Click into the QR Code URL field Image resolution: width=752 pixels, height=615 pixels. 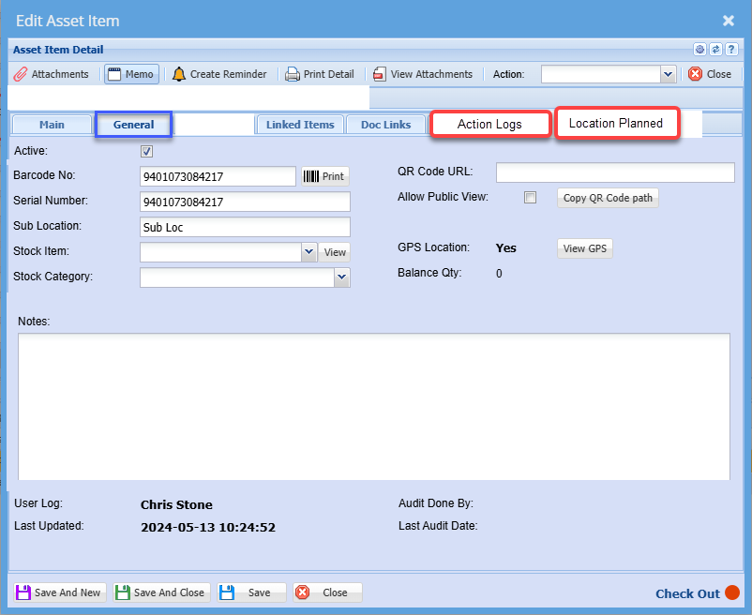pos(614,172)
